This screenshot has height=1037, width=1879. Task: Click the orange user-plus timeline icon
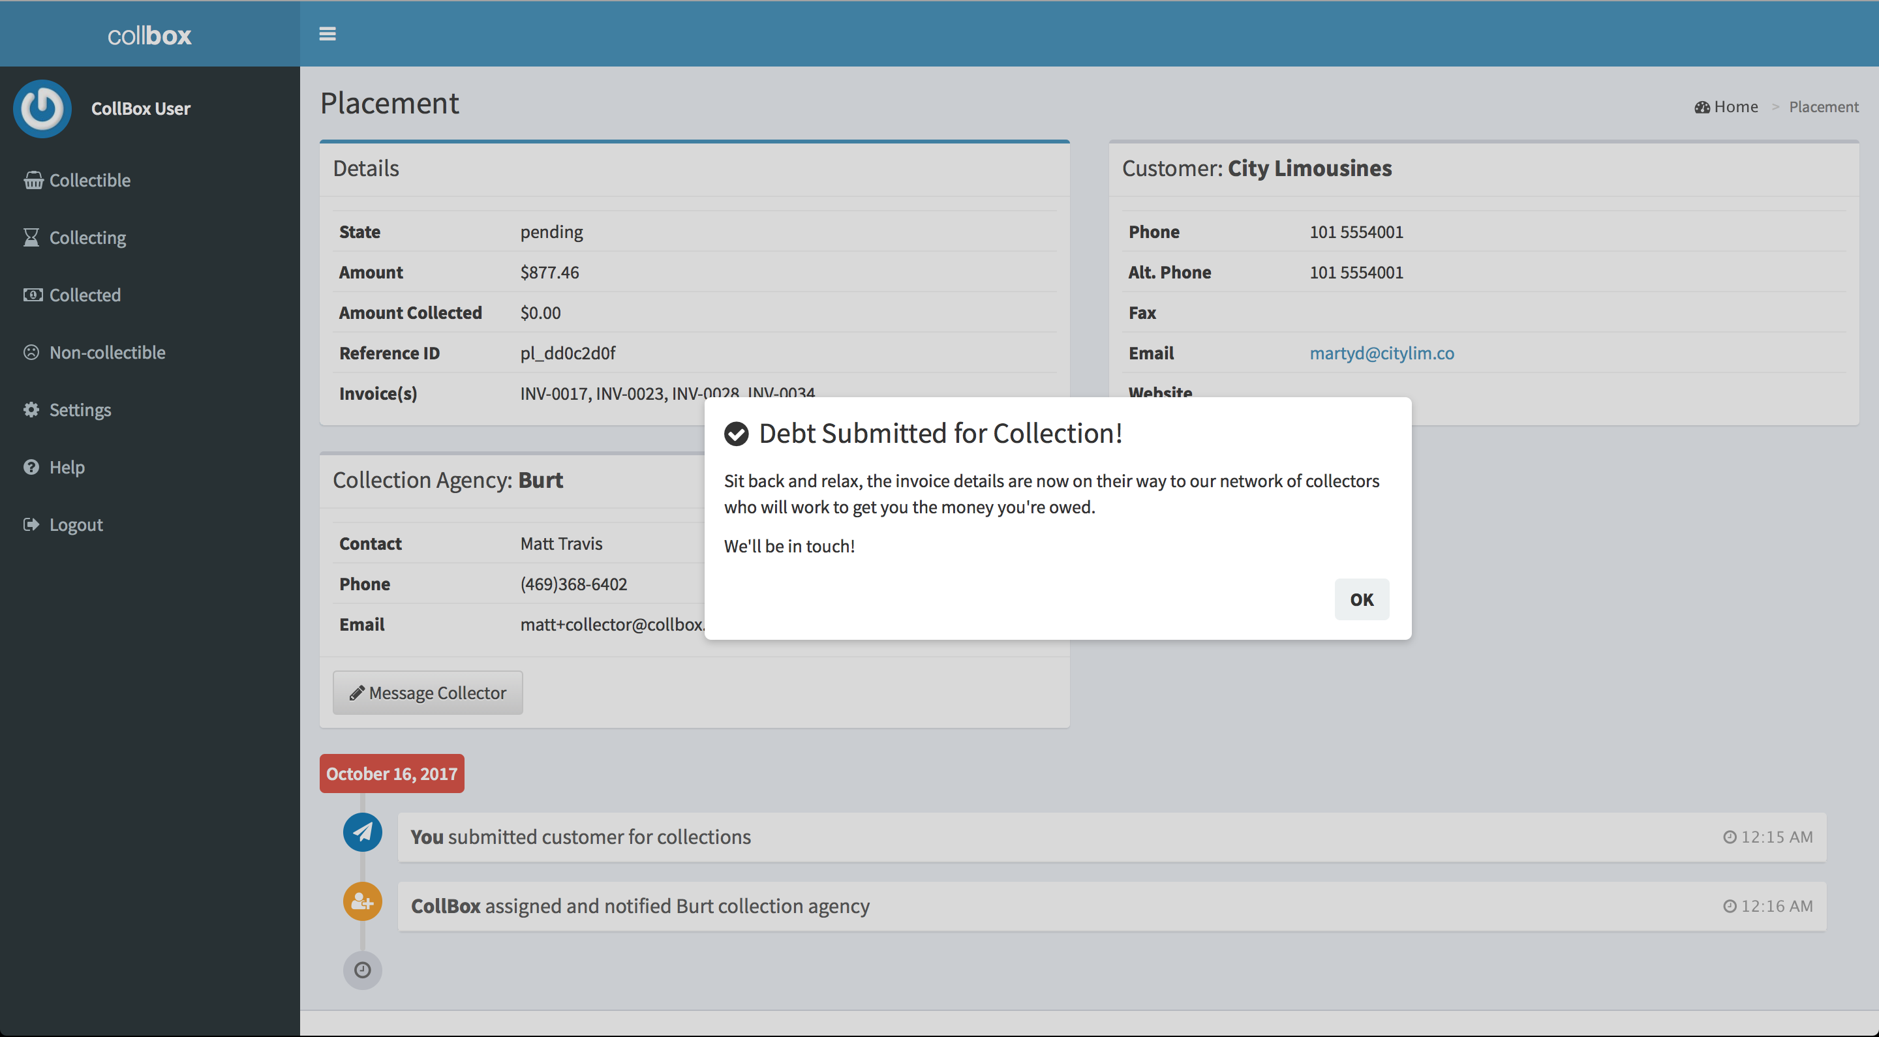click(x=363, y=901)
